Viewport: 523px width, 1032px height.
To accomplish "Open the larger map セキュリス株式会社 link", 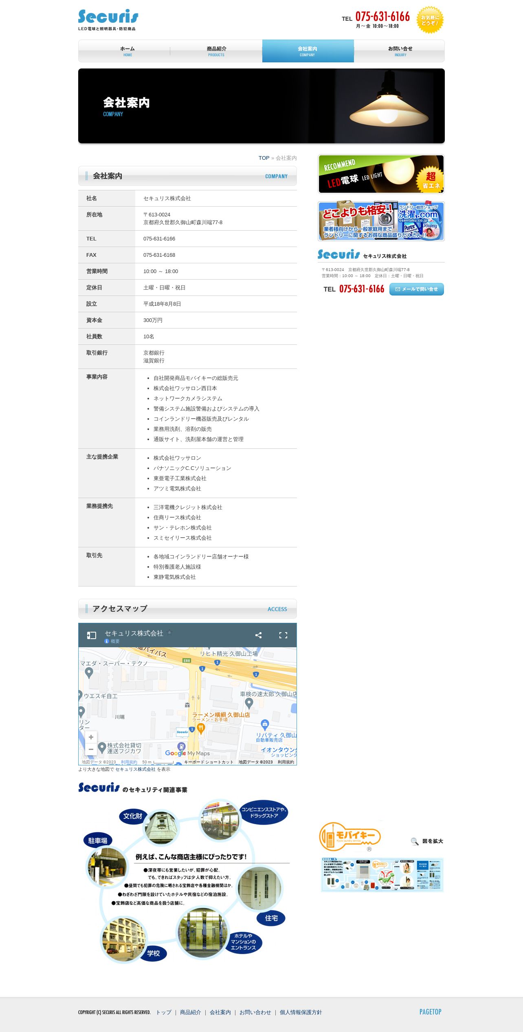I will click(135, 769).
